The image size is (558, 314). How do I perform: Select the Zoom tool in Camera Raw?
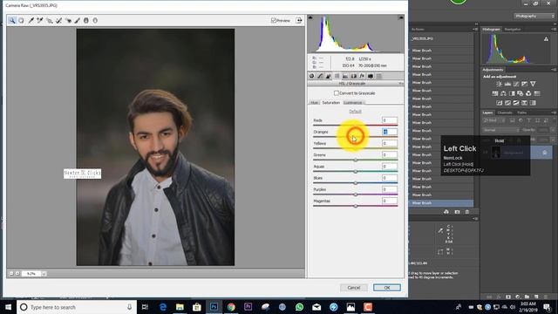(x=12, y=21)
